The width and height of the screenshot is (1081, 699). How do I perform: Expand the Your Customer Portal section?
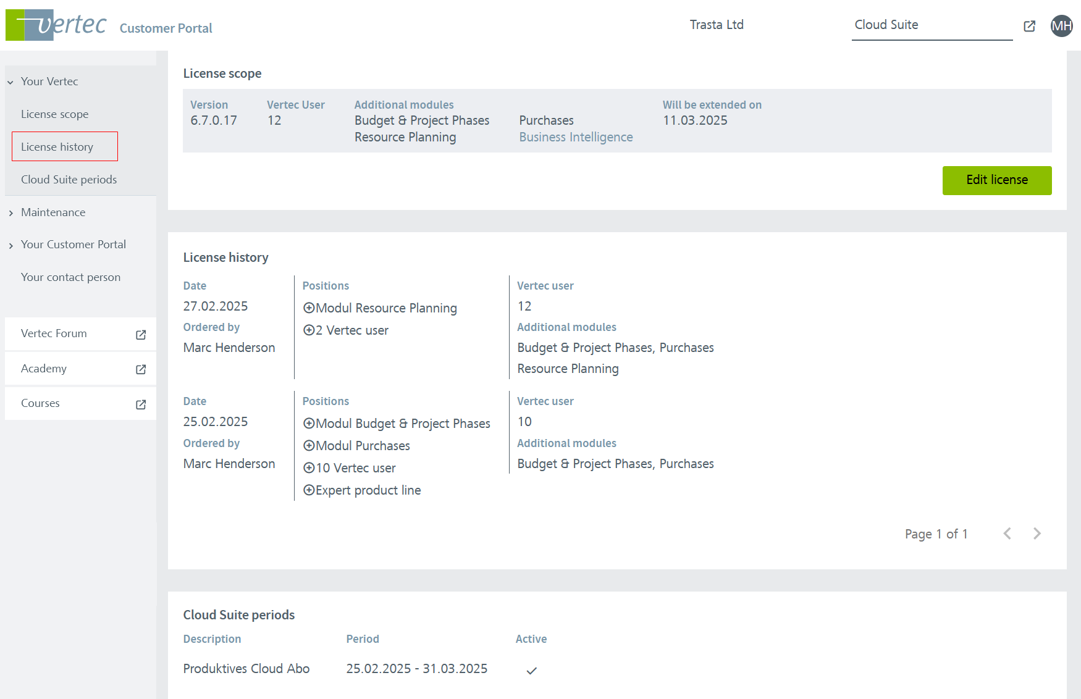11,245
